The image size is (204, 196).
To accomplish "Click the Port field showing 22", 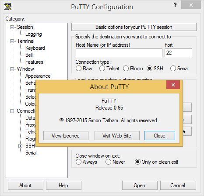I will 178,53.
